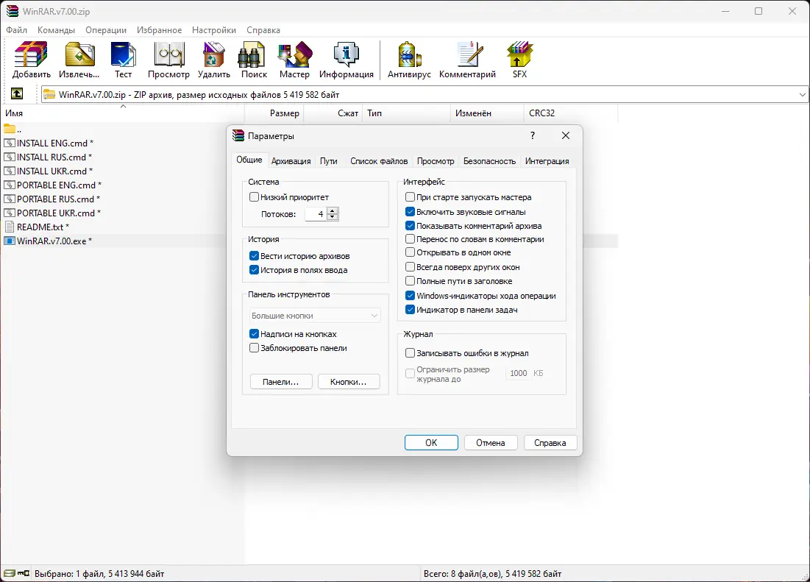Click the Тест toolbar icon
This screenshot has width=810, height=582.
(x=123, y=54)
